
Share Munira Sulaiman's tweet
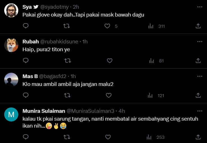click(x=198, y=137)
